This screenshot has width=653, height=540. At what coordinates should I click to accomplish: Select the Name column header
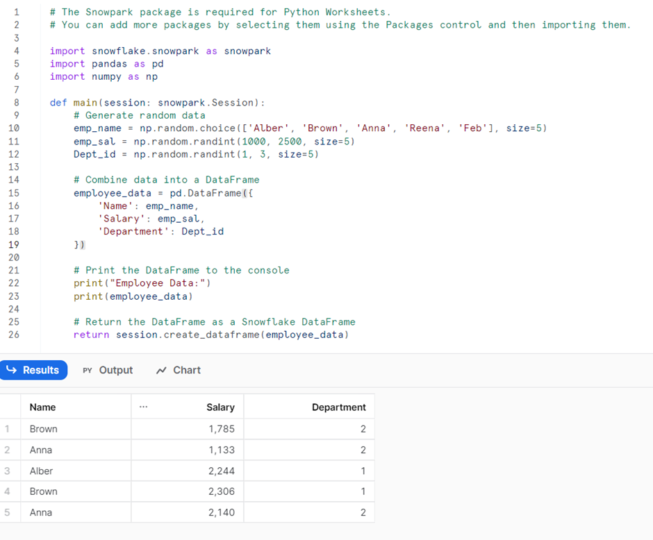(x=76, y=407)
